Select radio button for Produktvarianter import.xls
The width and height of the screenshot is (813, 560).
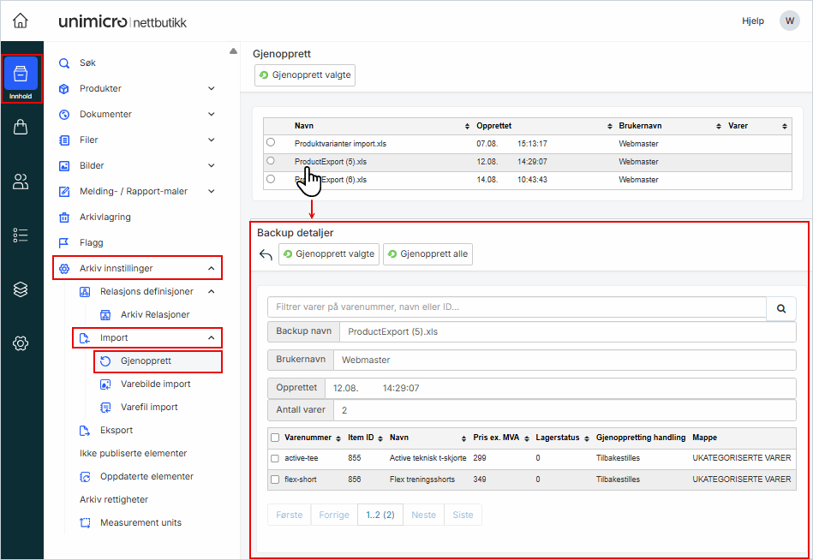pyautogui.click(x=271, y=143)
